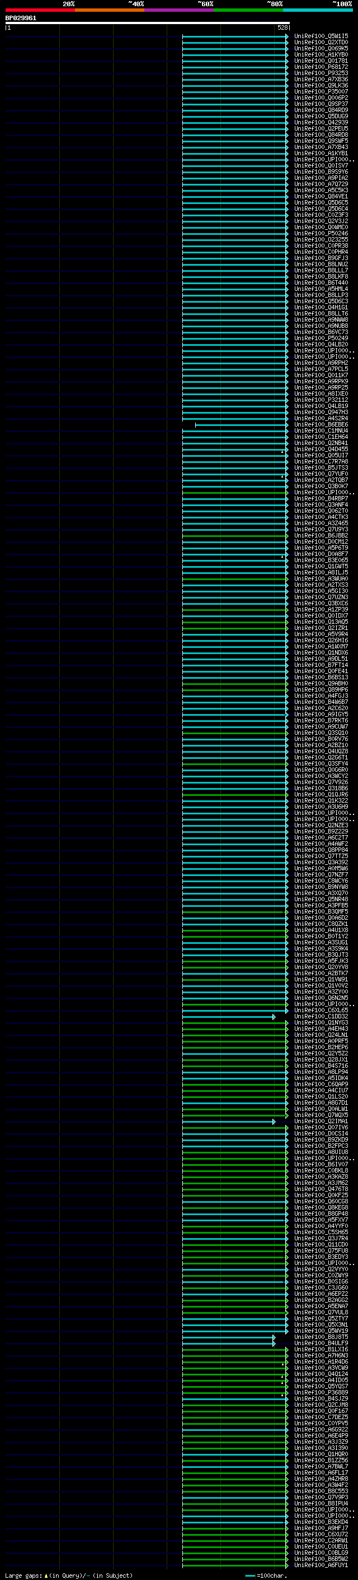Select UniRef100_A5FXV7 label
The image size is (358, 1580).
321,1220
